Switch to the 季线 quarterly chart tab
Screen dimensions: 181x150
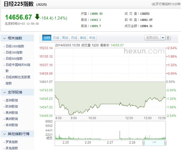(x=83, y=38)
